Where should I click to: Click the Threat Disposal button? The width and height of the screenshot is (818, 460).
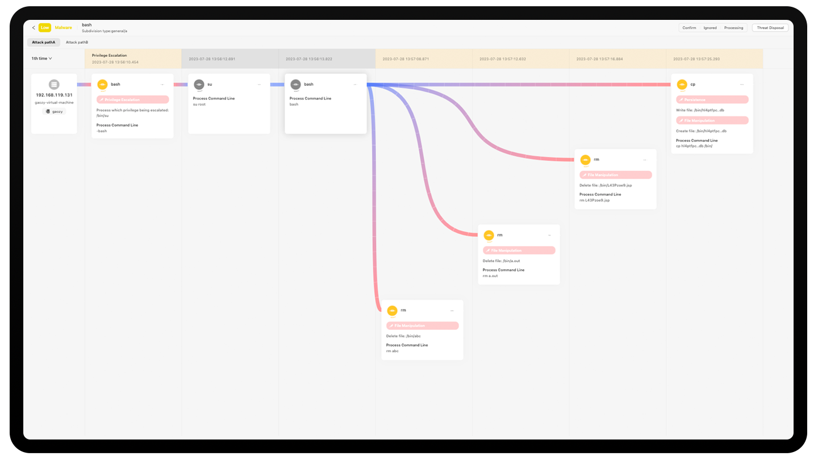pyautogui.click(x=770, y=28)
